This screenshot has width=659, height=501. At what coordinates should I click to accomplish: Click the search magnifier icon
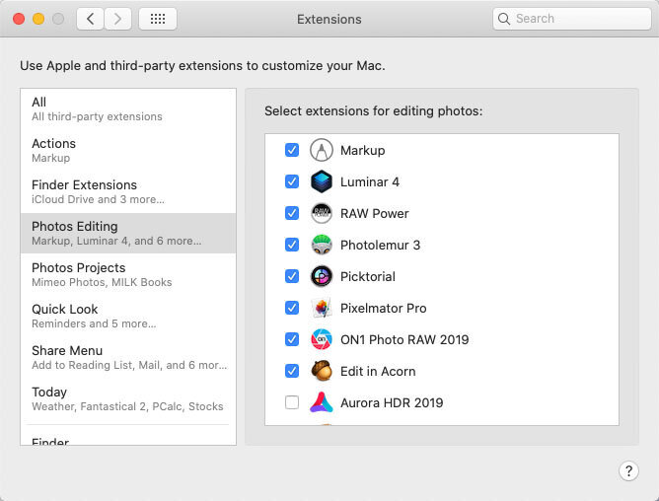[503, 19]
